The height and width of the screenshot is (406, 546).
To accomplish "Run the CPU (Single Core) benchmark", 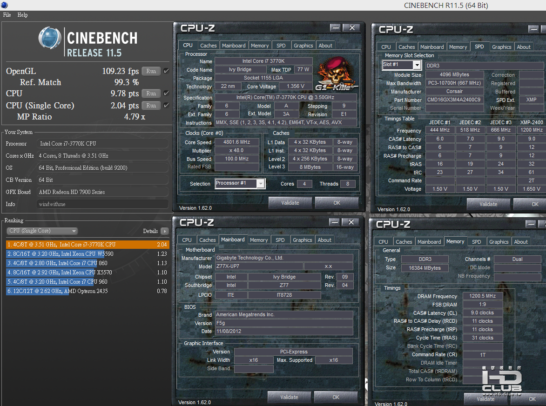I will [x=151, y=106].
